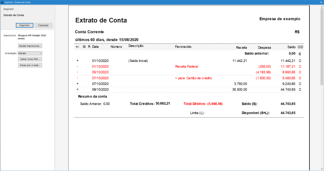Click the Favorecido column header
This screenshot has width=324, height=171.
coord(183,47)
